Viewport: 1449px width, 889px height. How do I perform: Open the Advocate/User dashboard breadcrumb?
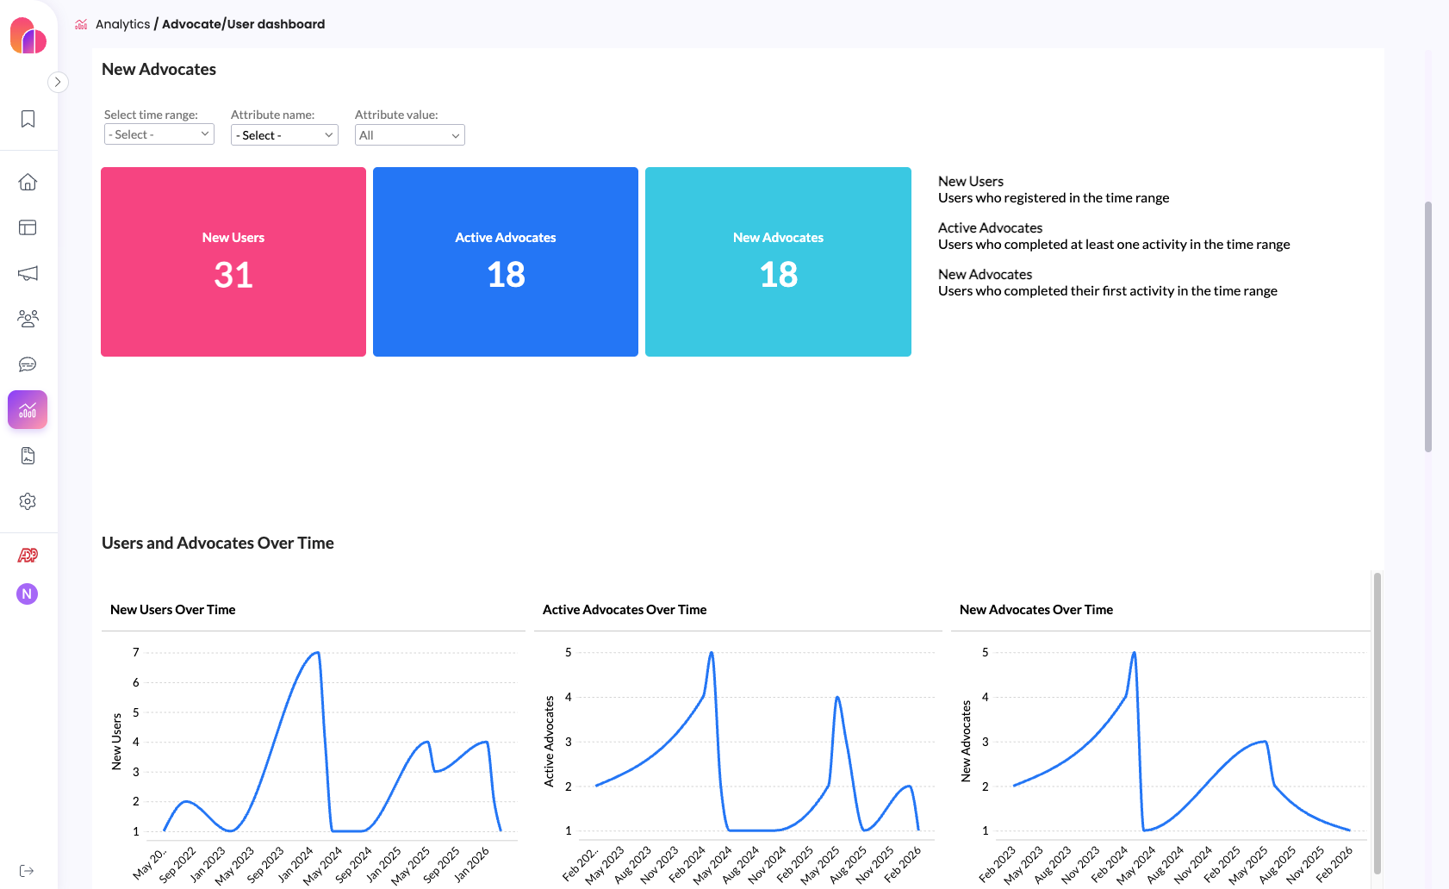(x=243, y=24)
